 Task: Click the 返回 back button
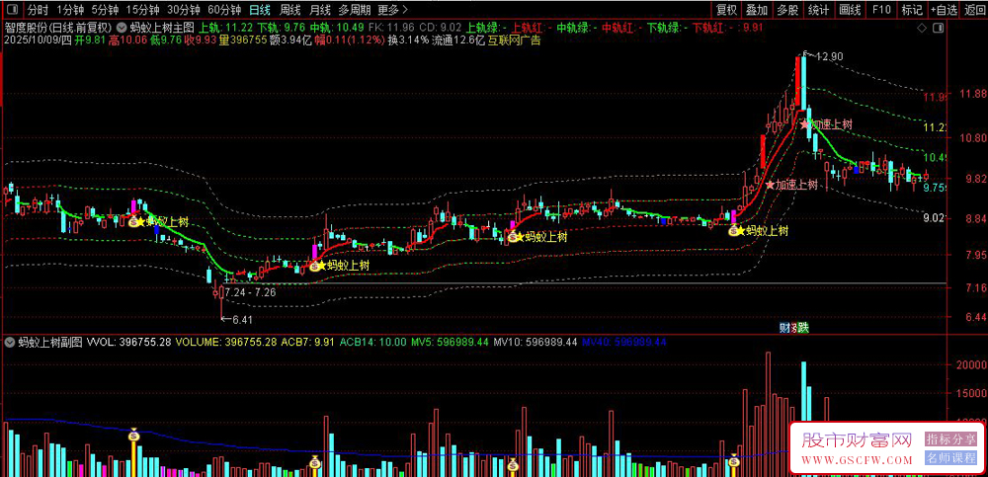click(x=974, y=10)
